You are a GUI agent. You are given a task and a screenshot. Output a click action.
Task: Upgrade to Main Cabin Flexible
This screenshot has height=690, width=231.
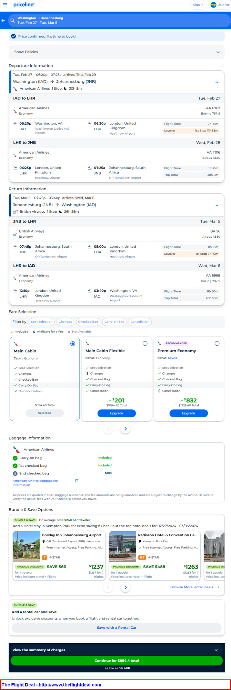(x=117, y=413)
